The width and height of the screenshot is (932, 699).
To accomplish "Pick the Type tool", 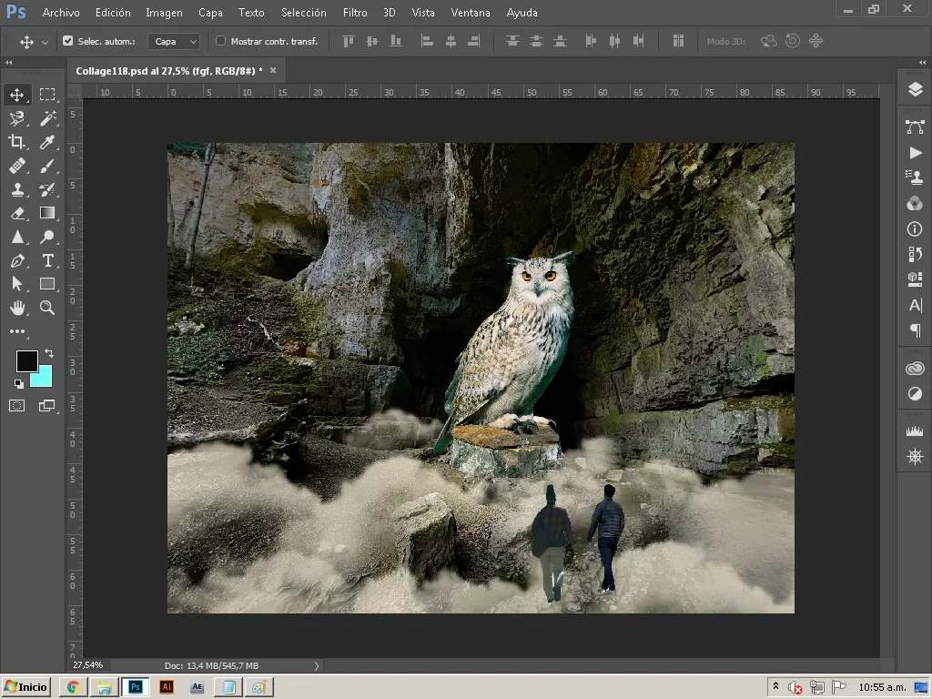I will [47, 260].
